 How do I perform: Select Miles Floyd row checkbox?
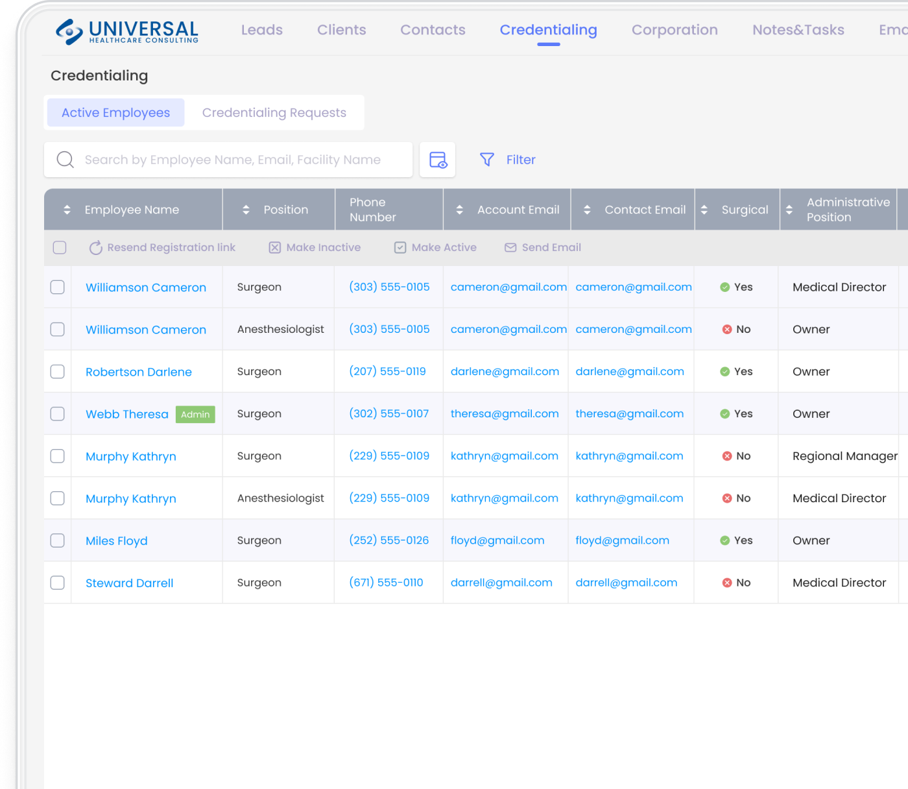(58, 540)
